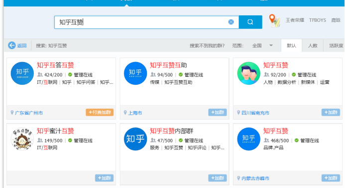This screenshot has width=345, height=188.
Task: Click +加群 for the 内蒙古赤峰市 group
Action: pyautogui.click(x=331, y=178)
